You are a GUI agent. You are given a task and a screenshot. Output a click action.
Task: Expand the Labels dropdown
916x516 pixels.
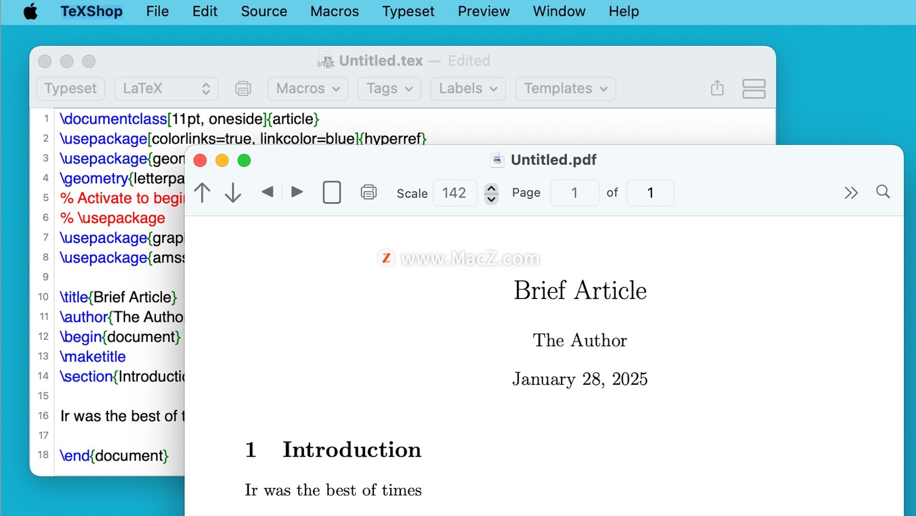(468, 89)
